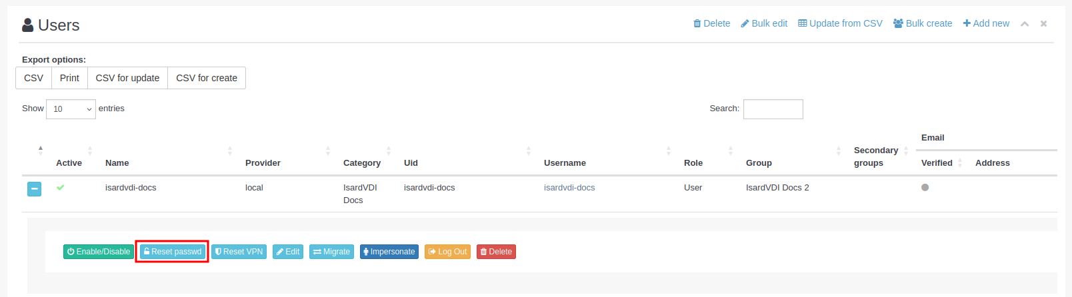Open the Show entries dropdown
Viewport: 1072px width, 297px height.
tap(71, 109)
